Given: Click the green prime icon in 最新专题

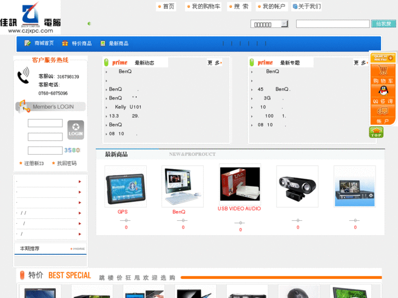Looking at the screenshot, I should coord(252,62).
